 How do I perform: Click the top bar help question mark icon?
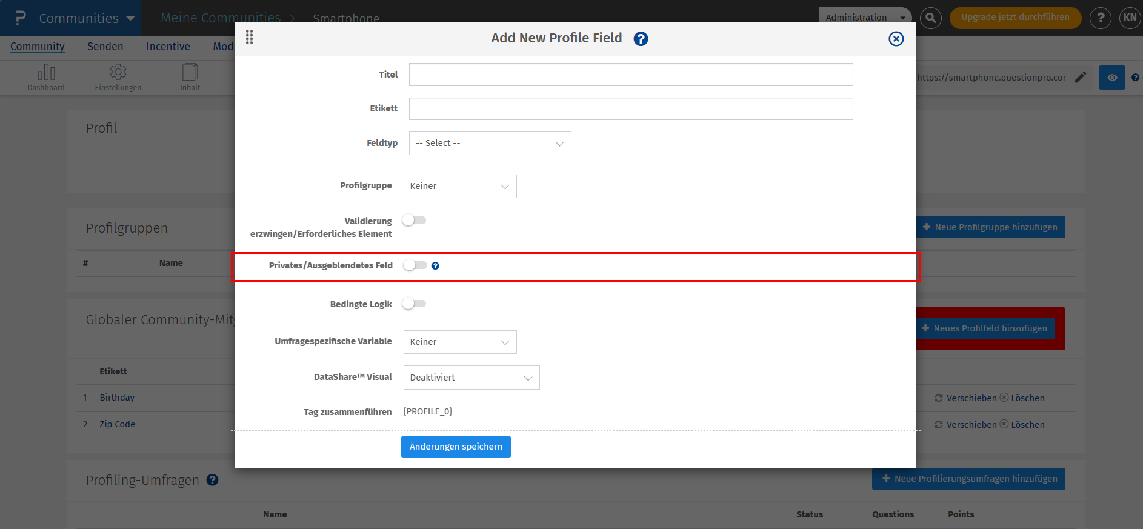pyautogui.click(x=1101, y=18)
